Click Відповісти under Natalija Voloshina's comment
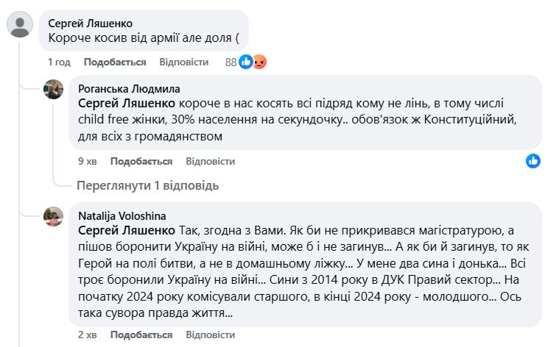 coord(210,335)
